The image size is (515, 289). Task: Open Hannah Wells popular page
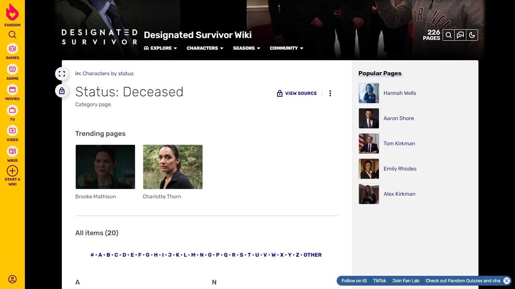(400, 93)
